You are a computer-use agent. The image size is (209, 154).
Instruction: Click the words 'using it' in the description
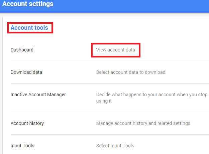tap(104, 101)
